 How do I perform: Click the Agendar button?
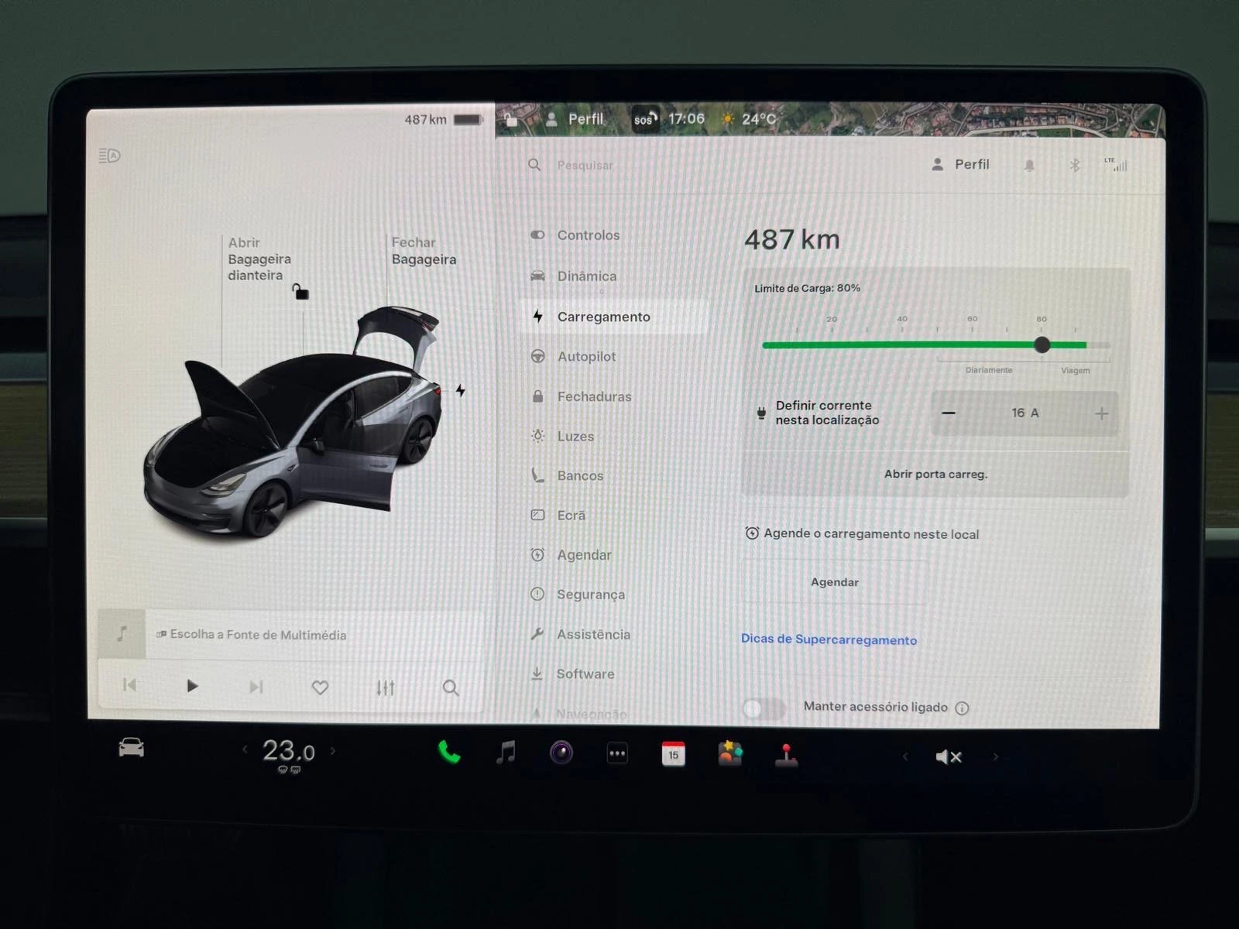(x=835, y=582)
